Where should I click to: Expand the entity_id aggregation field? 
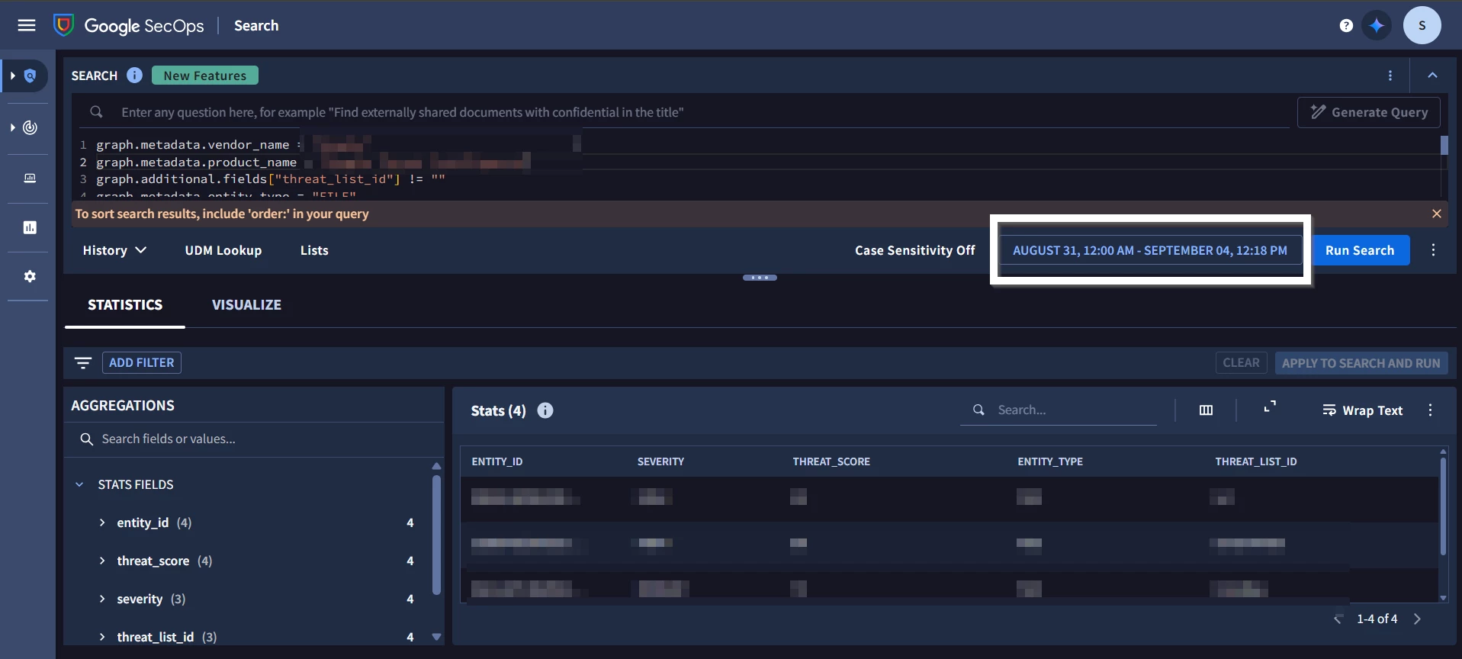(x=102, y=522)
